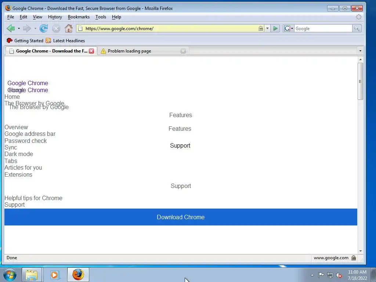Click Firefox taskbar button
Image resolution: width=376 pixels, height=282 pixels.
click(x=78, y=275)
